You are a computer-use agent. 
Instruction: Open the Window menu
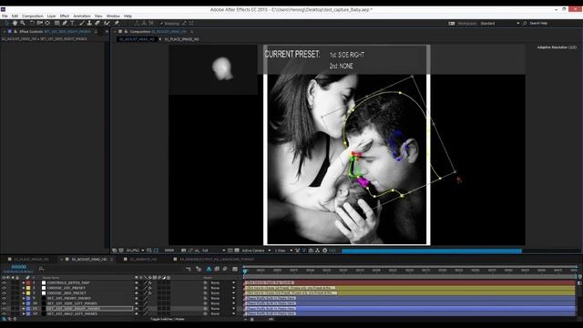click(x=113, y=16)
